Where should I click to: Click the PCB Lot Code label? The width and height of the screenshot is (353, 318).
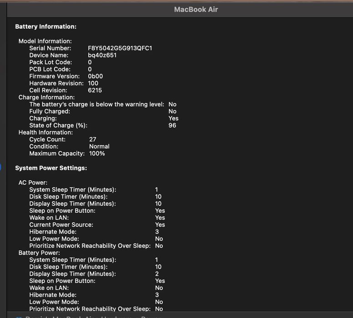[x=50, y=69]
